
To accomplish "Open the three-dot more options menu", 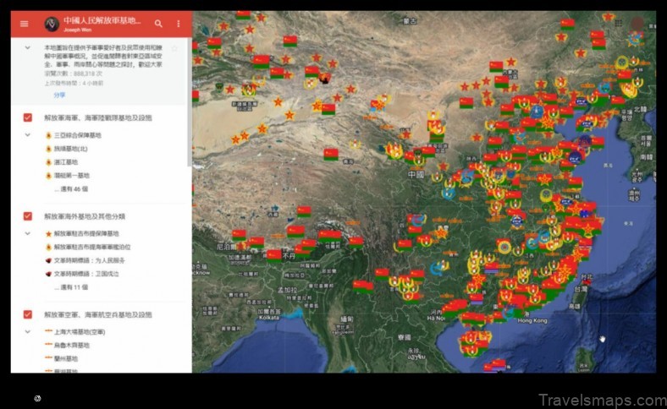I will (179, 24).
